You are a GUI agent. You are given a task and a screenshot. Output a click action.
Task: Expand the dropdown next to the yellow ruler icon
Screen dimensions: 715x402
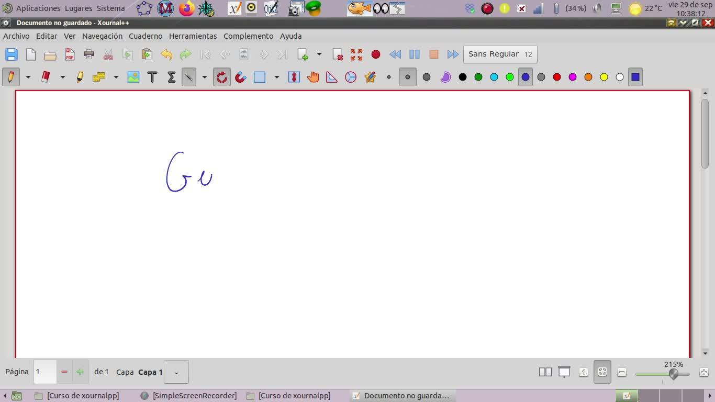(x=116, y=77)
